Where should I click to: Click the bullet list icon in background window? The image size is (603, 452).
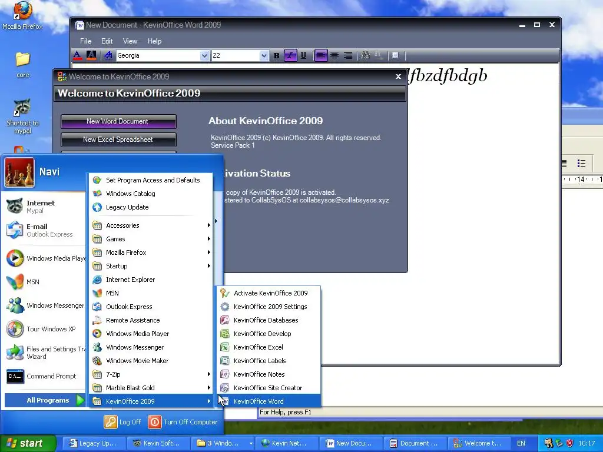click(x=581, y=164)
